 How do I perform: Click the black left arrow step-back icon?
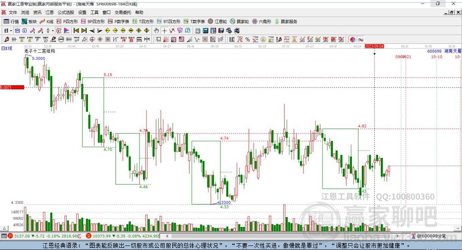(92, 31)
